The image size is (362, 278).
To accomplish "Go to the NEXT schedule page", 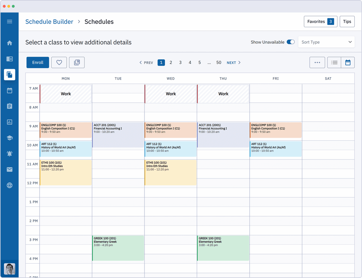I will (234, 63).
